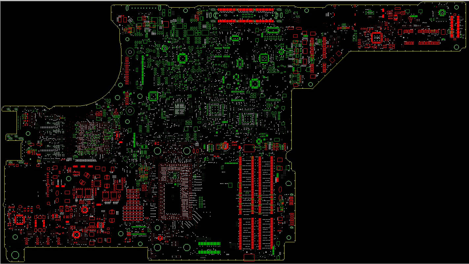Click the dense white-dotted BGA grid at board center
This screenshot has width=469, height=264.
click(x=181, y=109)
